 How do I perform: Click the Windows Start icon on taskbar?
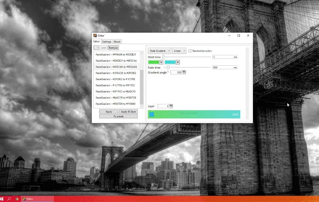point(2,199)
